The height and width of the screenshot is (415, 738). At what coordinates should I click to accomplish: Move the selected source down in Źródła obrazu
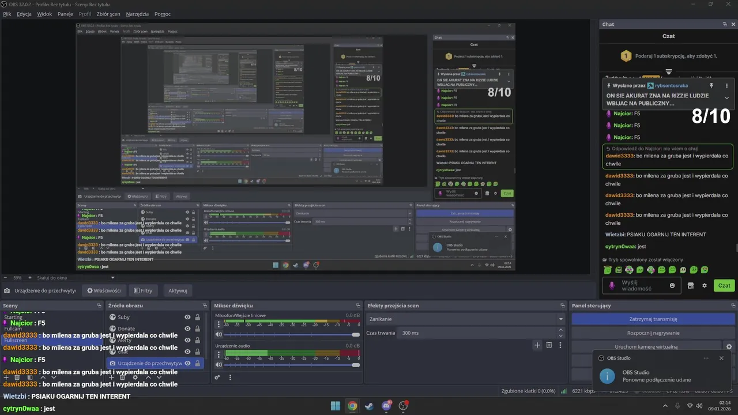tap(159, 378)
